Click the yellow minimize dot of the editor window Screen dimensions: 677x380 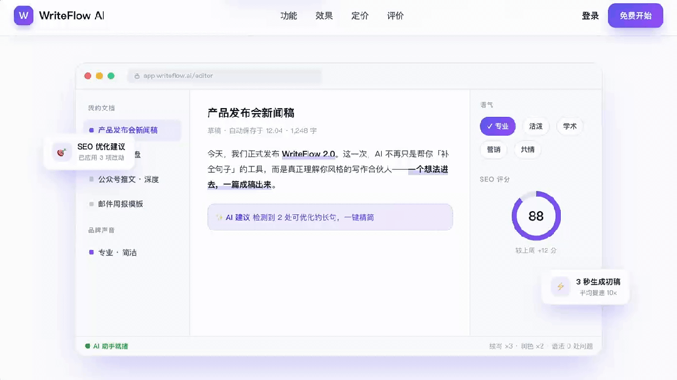[x=99, y=76]
